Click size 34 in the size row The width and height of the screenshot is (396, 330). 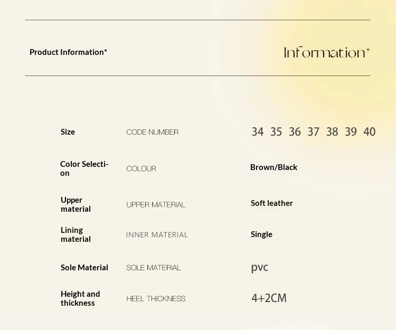coord(257,132)
